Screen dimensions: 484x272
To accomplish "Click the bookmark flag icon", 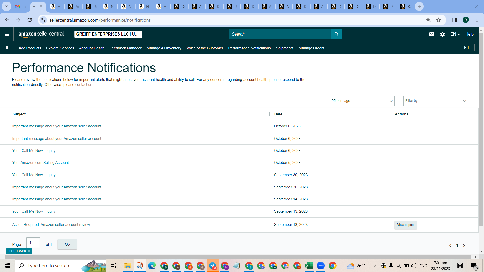I will pyautogui.click(x=7, y=48).
